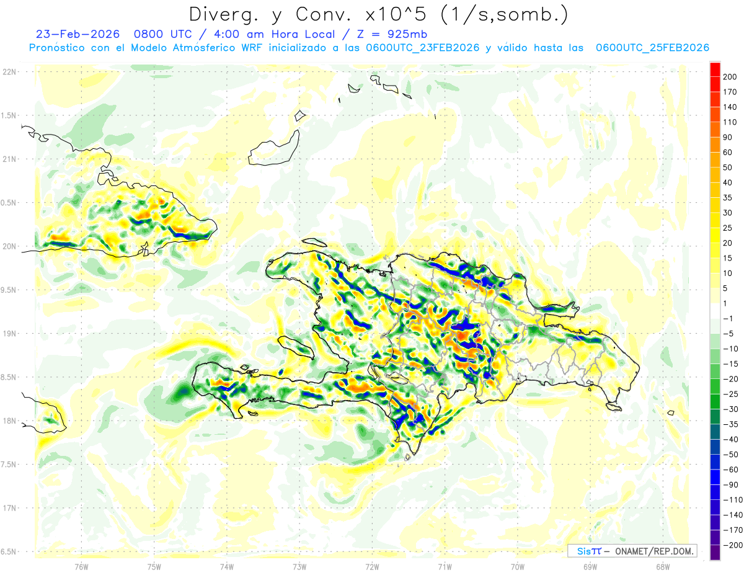Click the colorbar value "200" at top
The height and width of the screenshot is (575, 744).
click(x=731, y=77)
